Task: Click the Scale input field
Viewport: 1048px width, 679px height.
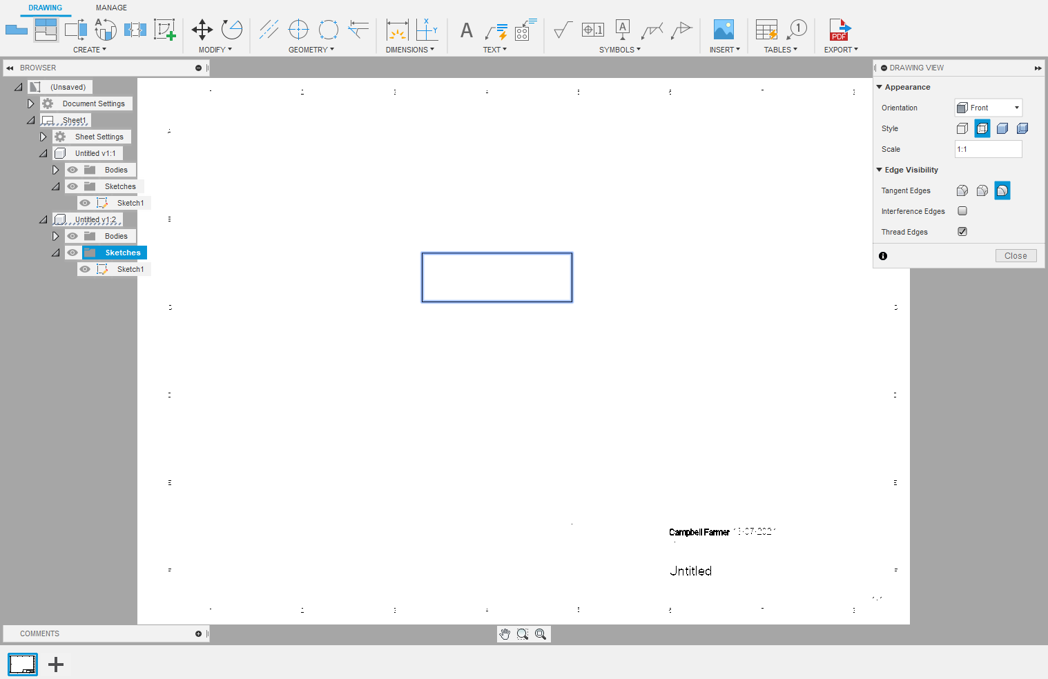Action: [x=988, y=149]
